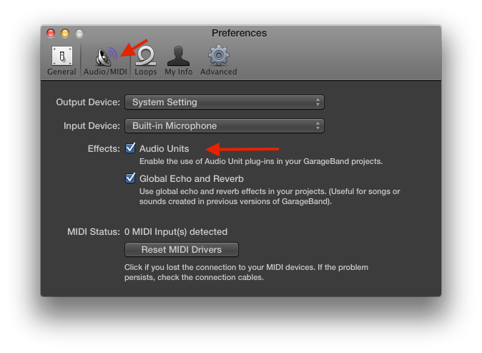Screen dimensions: 482x353
Task: Click the yellow minimize window button
Action: [x=65, y=33]
